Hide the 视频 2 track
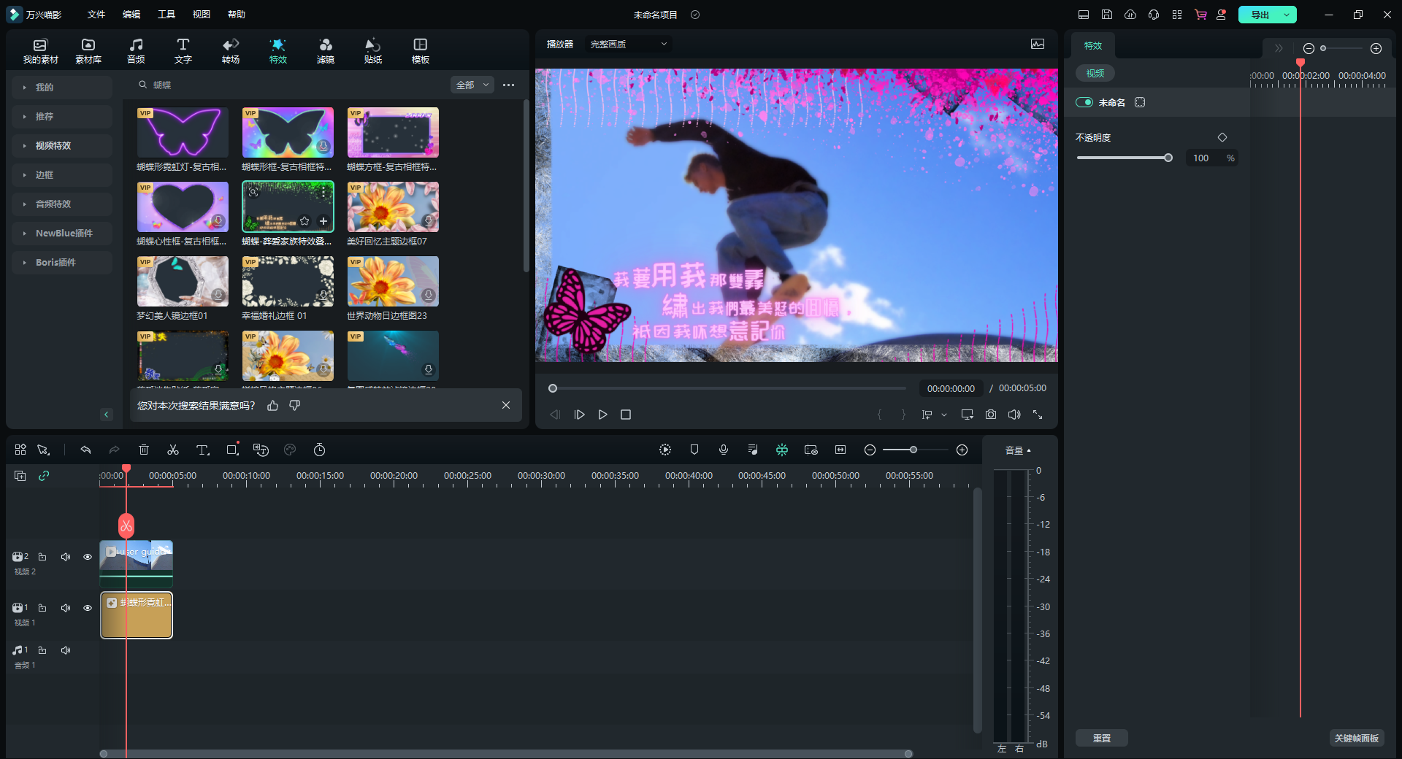Viewport: 1402px width, 759px height. pyautogui.click(x=88, y=557)
